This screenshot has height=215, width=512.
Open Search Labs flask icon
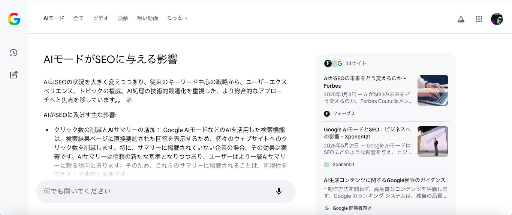click(461, 19)
